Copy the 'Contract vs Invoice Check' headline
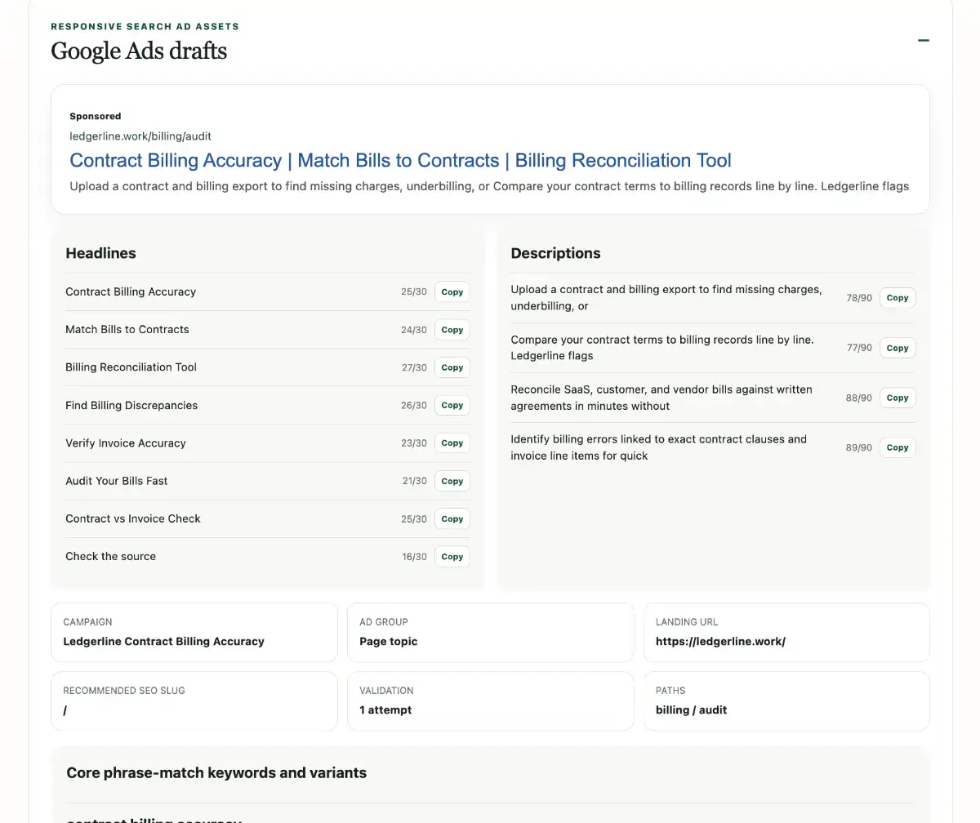 [452, 518]
